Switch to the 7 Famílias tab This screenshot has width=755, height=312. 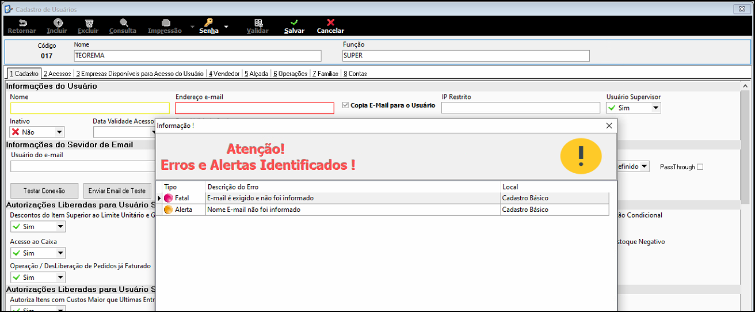point(325,74)
